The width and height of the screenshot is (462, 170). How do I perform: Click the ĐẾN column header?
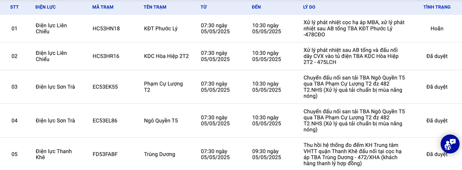[256, 7]
